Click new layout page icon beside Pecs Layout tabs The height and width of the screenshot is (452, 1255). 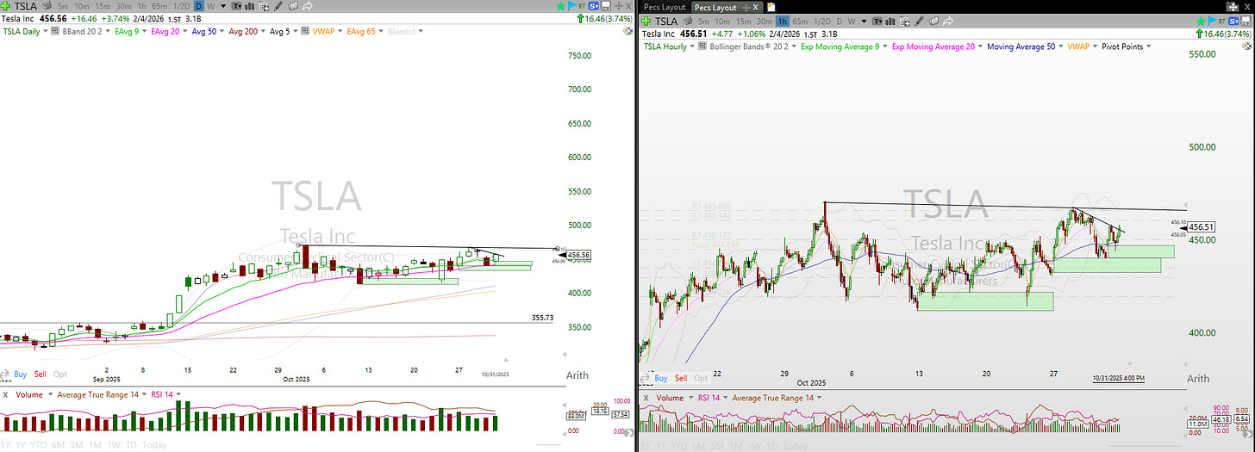pos(772,7)
